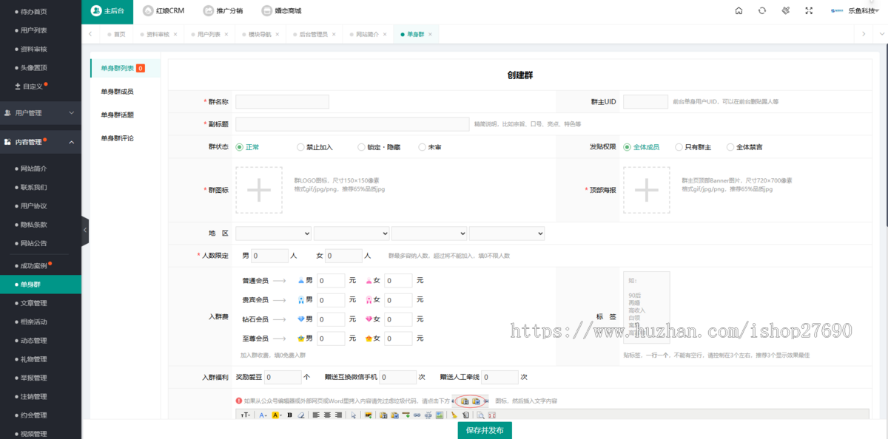The height and width of the screenshot is (439, 888).
Task: Click the clear-cache brush icon in header
Action: [x=786, y=11]
